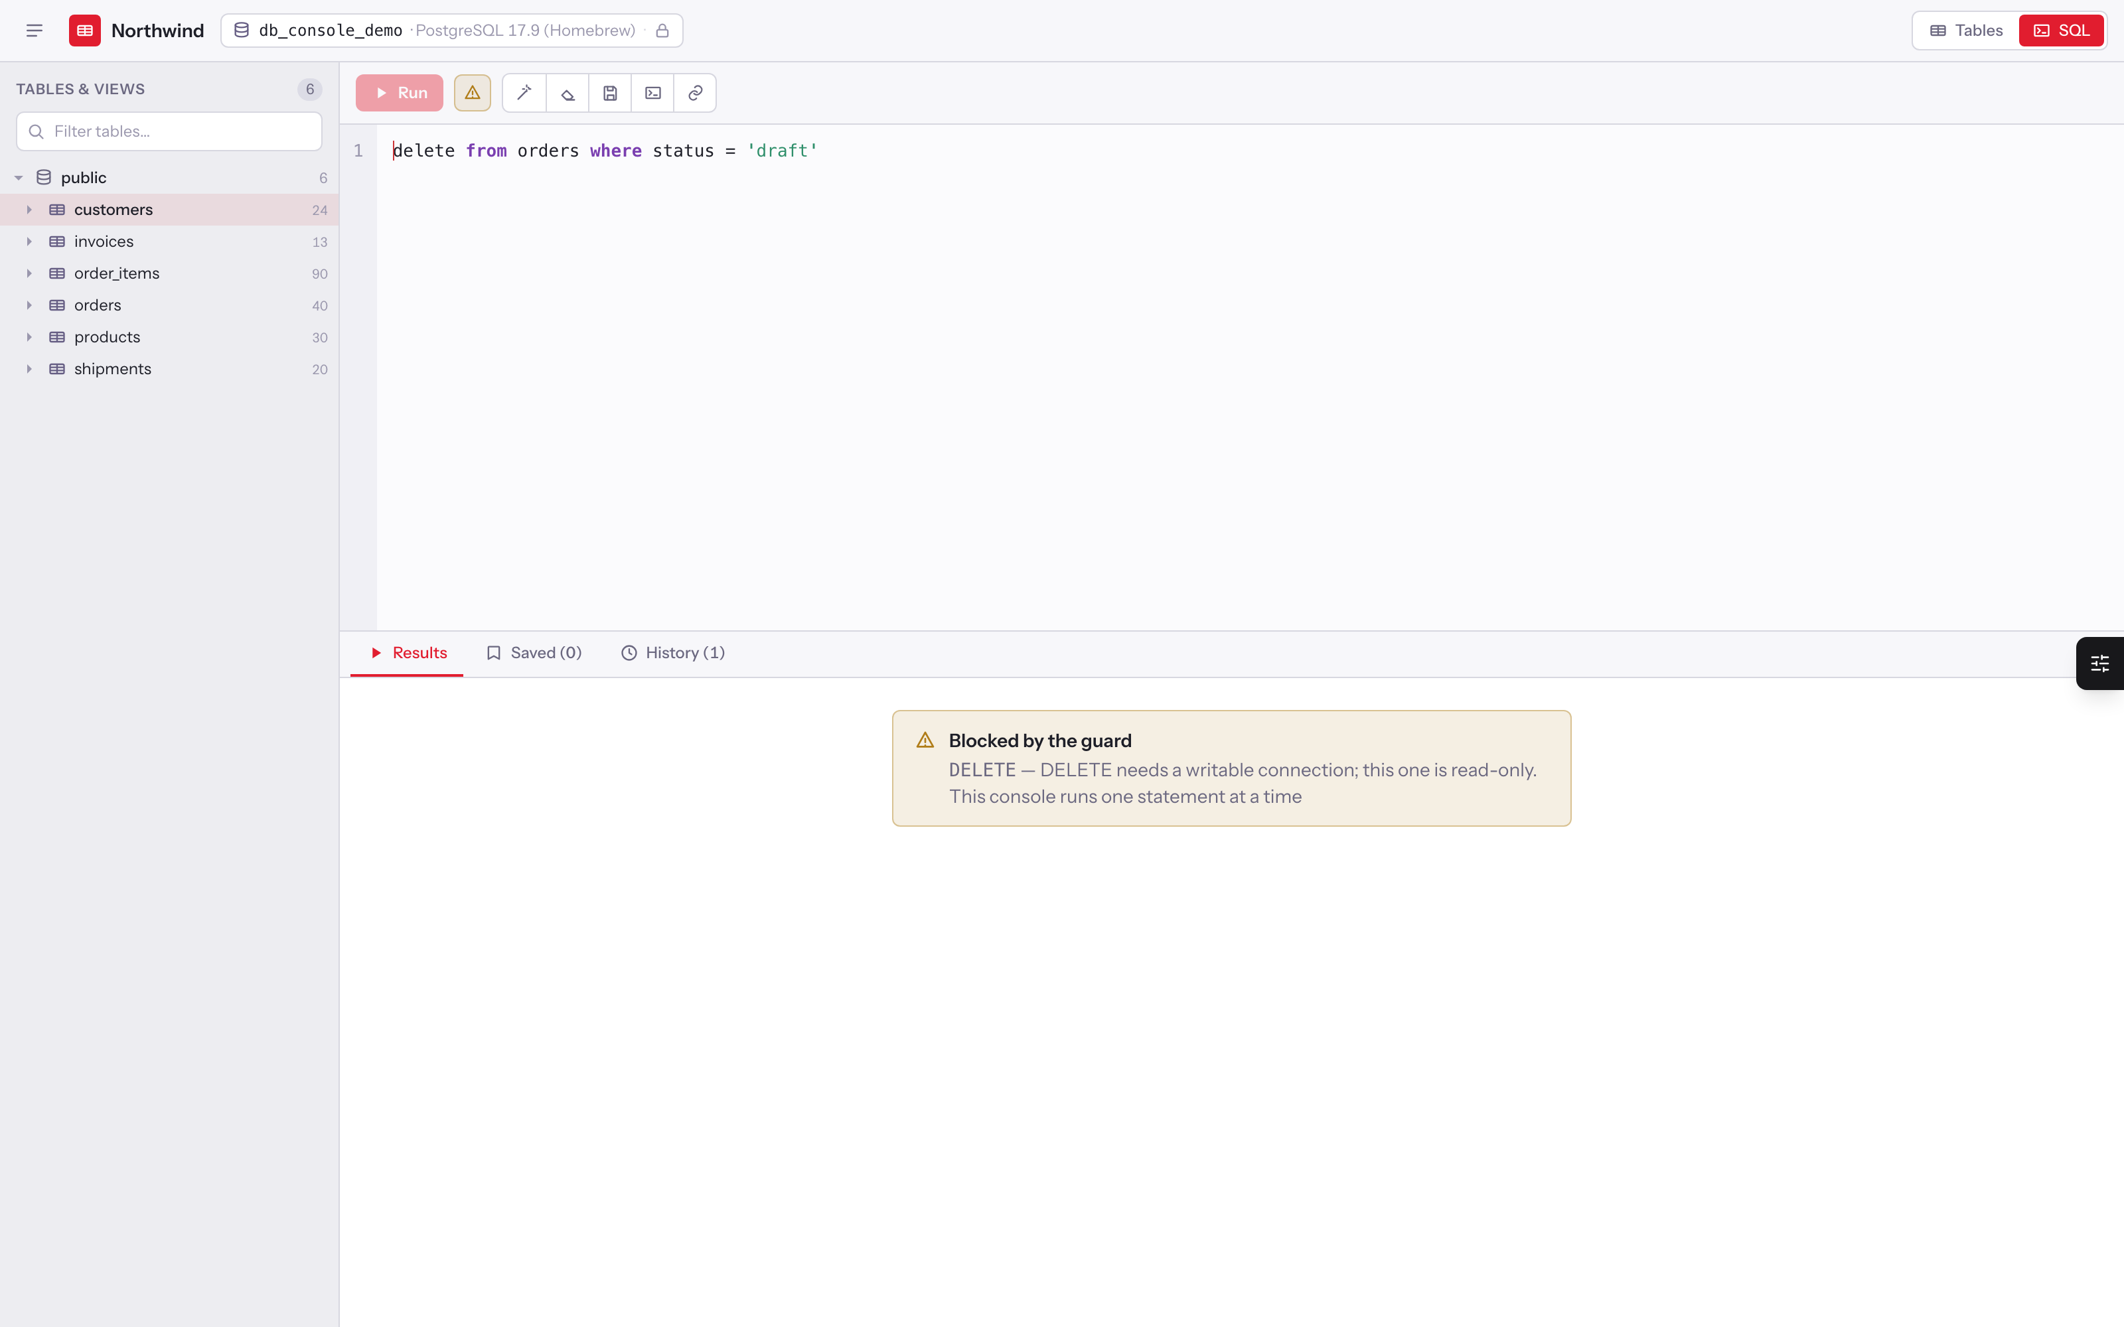Expand the order_items table node
Image resolution: width=2124 pixels, height=1327 pixels.
pyautogui.click(x=29, y=274)
